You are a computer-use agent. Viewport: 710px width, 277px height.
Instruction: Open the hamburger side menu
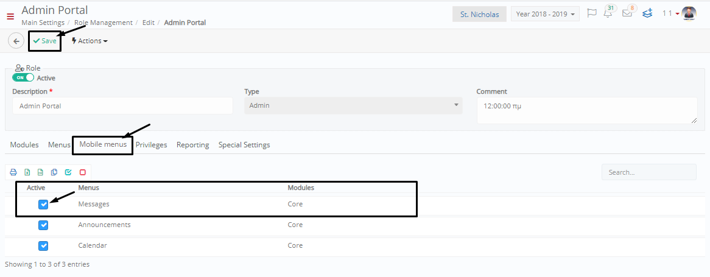pos(10,17)
